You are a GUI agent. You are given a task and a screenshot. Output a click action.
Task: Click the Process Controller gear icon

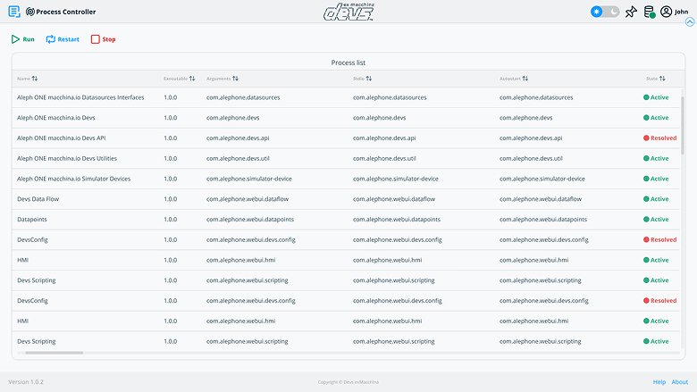click(x=30, y=12)
